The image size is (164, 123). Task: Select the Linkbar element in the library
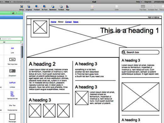click(12, 84)
